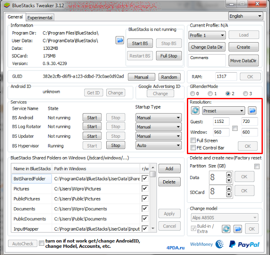The height and width of the screenshot is (255, 270).
Task: Select GlRenderMode option 3
Action: 246,94
